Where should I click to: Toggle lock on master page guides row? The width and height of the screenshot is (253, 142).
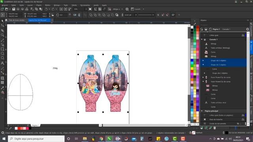pyautogui.click(x=243, y=115)
